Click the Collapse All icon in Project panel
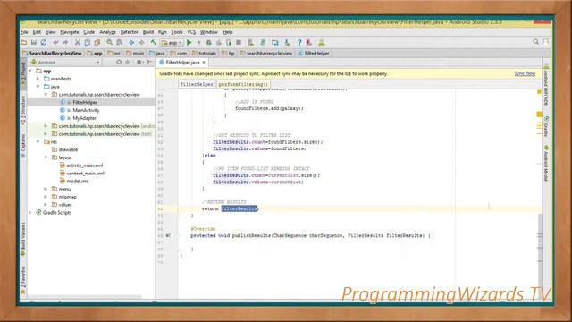Image resolution: width=572 pixels, height=322 pixels. click(x=127, y=63)
